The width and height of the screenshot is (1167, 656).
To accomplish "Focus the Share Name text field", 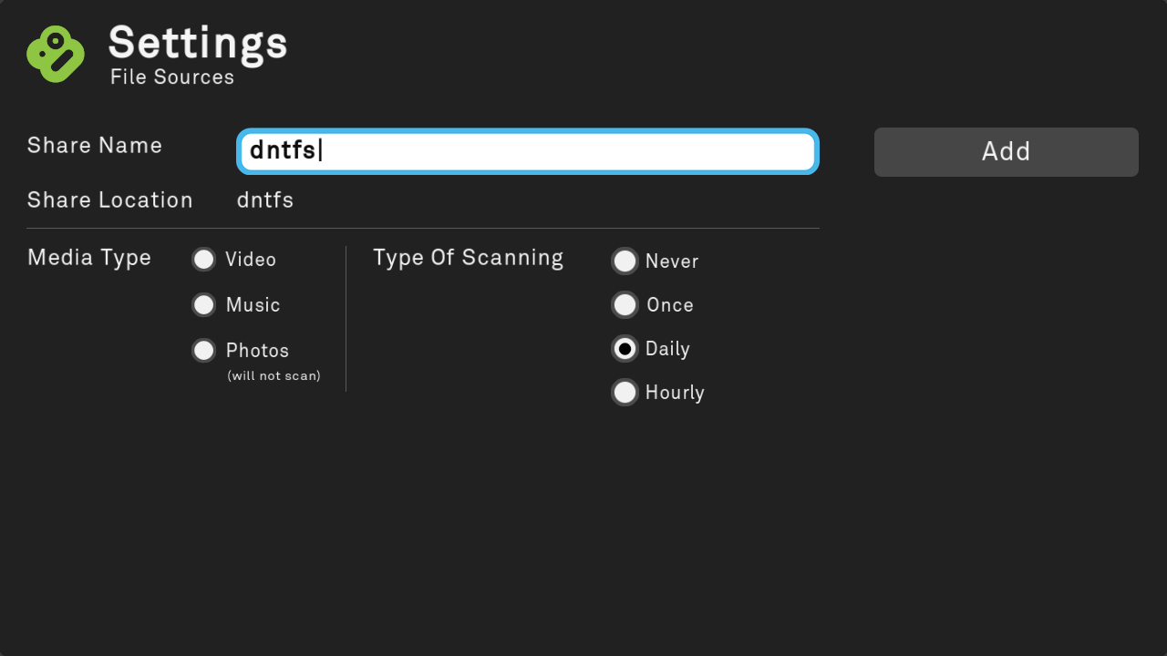I will point(528,151).
